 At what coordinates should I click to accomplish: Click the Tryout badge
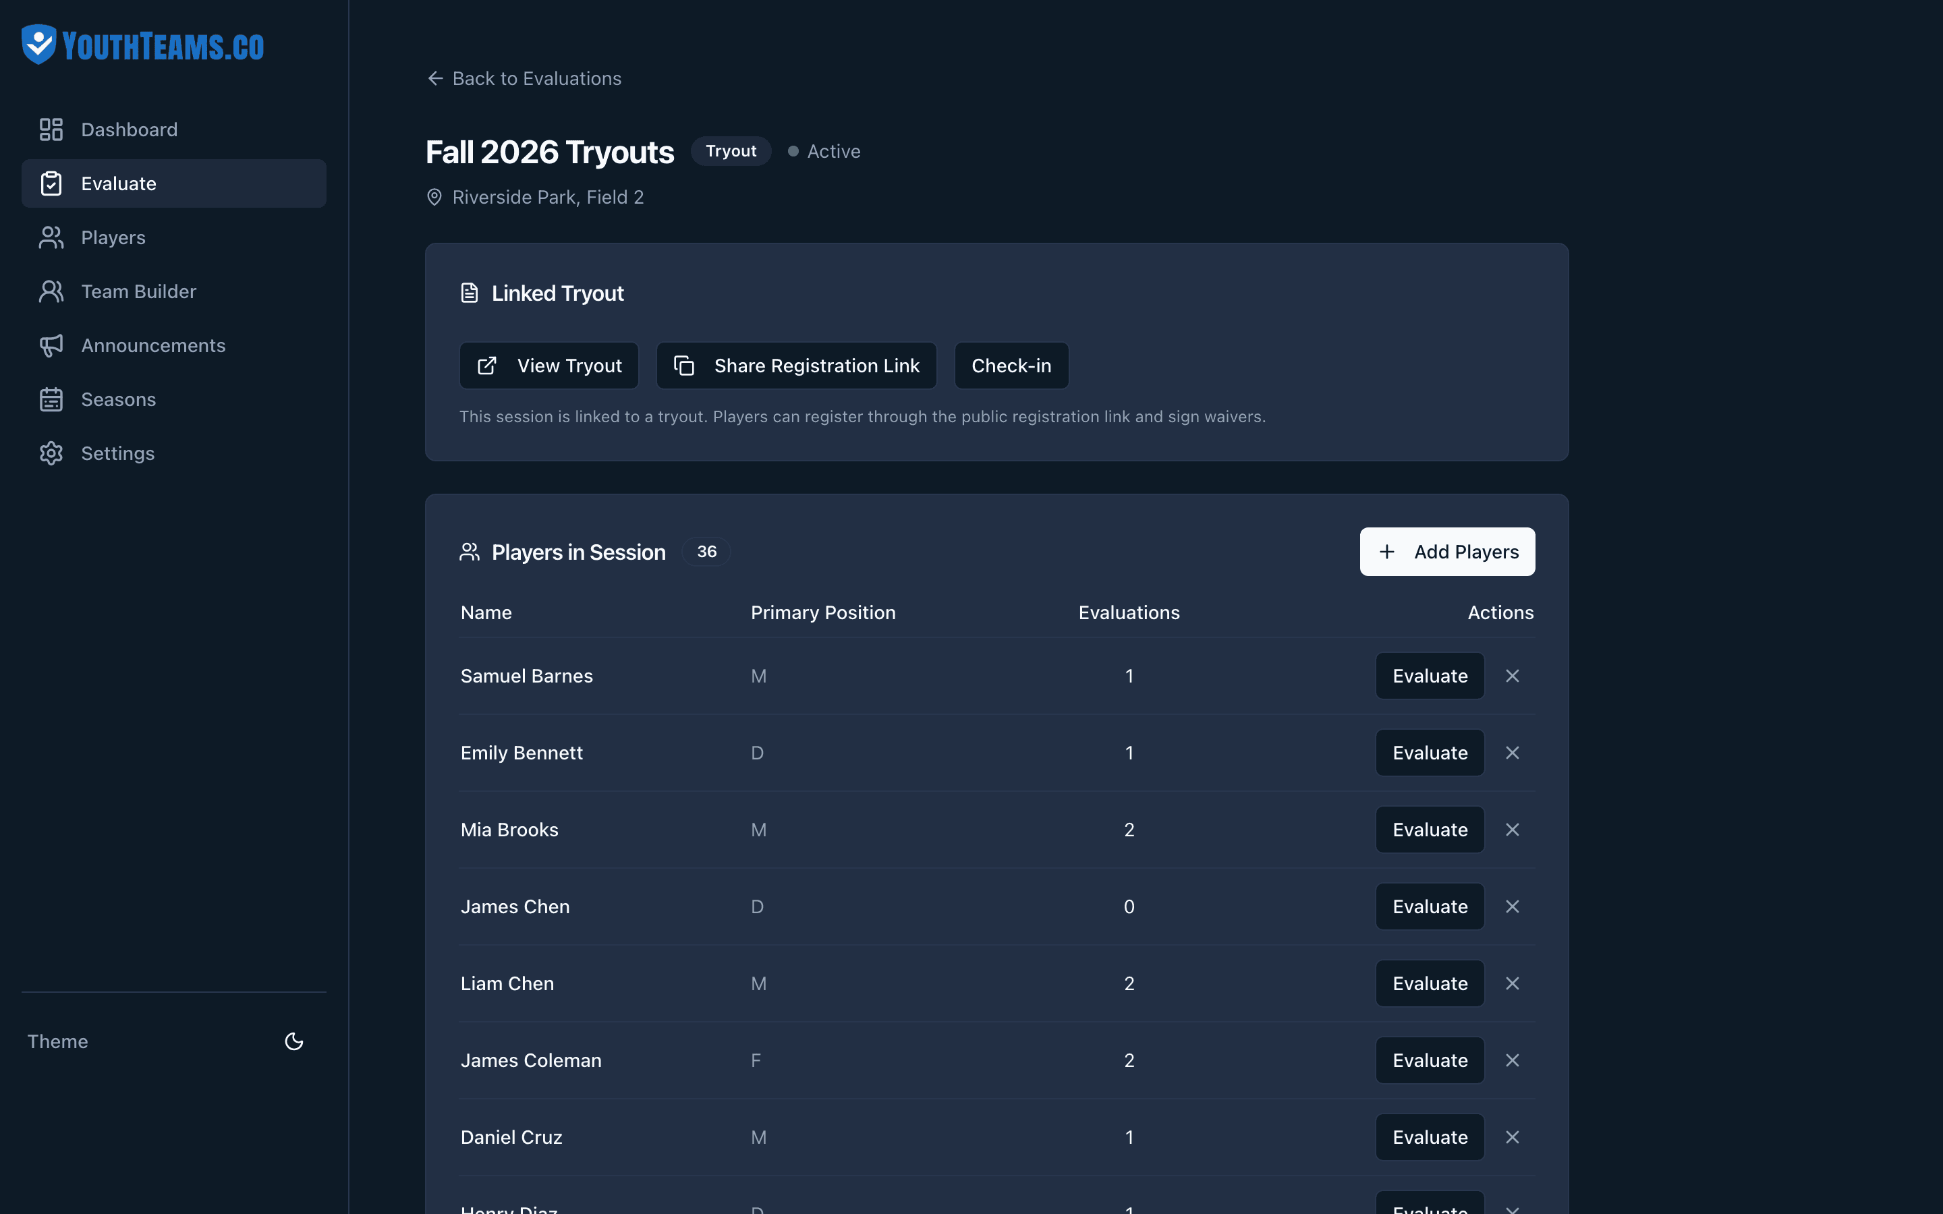pyautogui.click(x=731, y=151)
